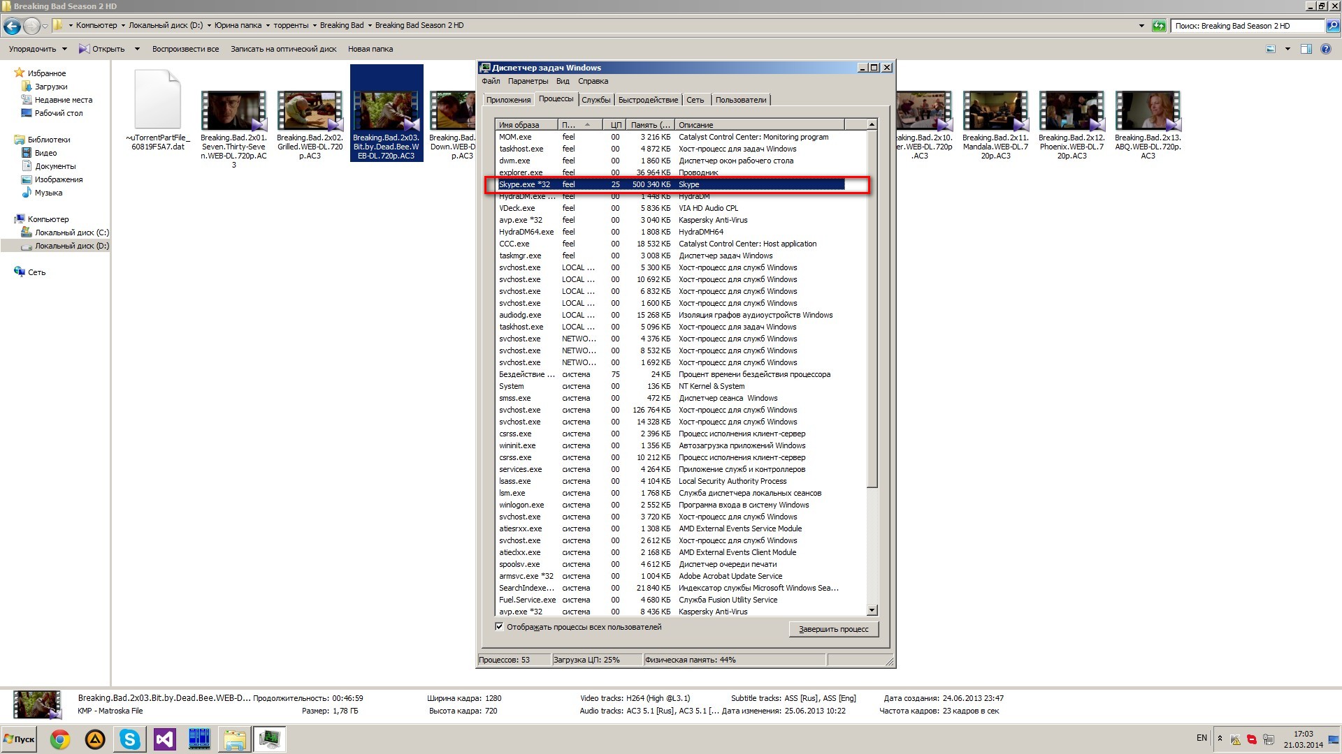This screenshot has height=754, width=1342.
Task: Open Google Chrome from the taskbar
Action: [60, 739]
